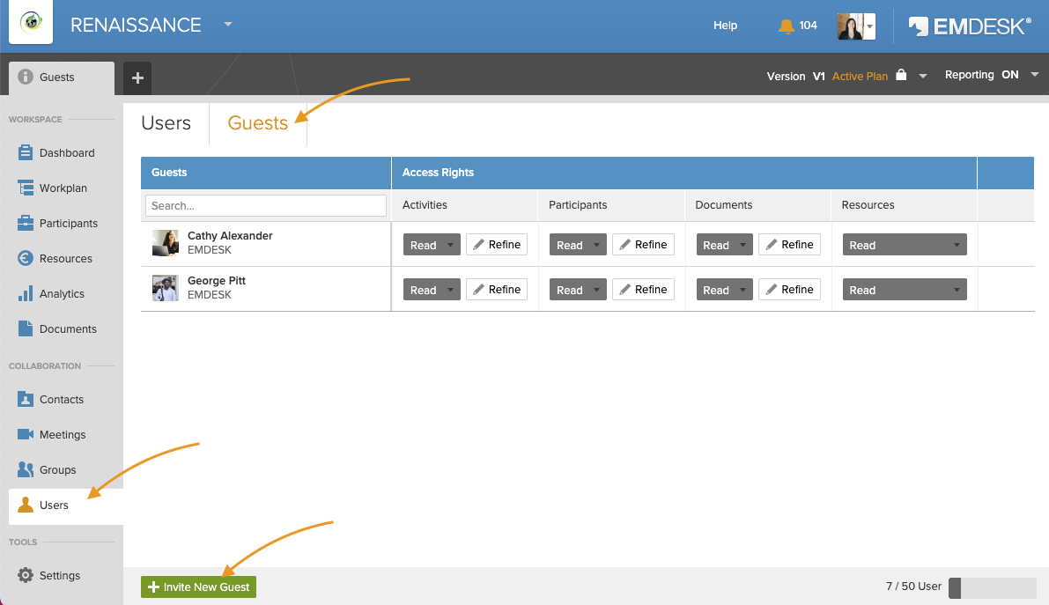Click the info icon on Guests tab
The height and width of the screenshot is (605, 1049).
coord(26,77)
